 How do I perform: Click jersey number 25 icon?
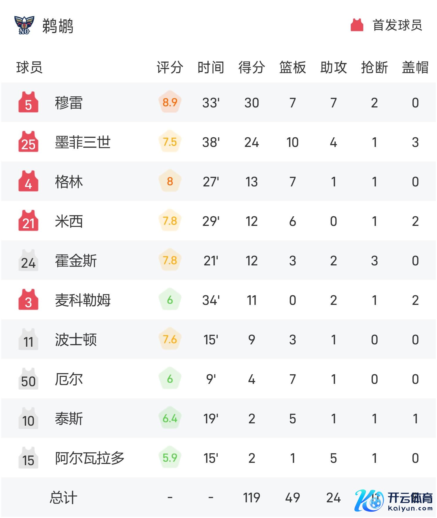pos(28,142)
